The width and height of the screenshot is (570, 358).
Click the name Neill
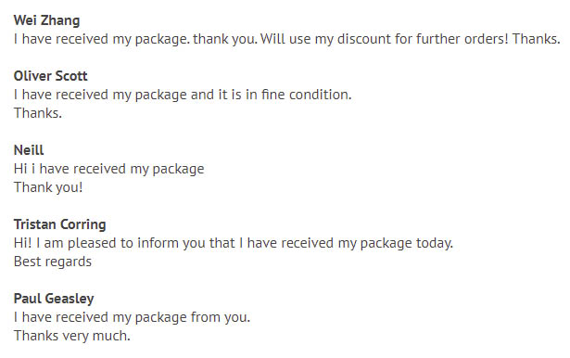click(x=29, y=150)
